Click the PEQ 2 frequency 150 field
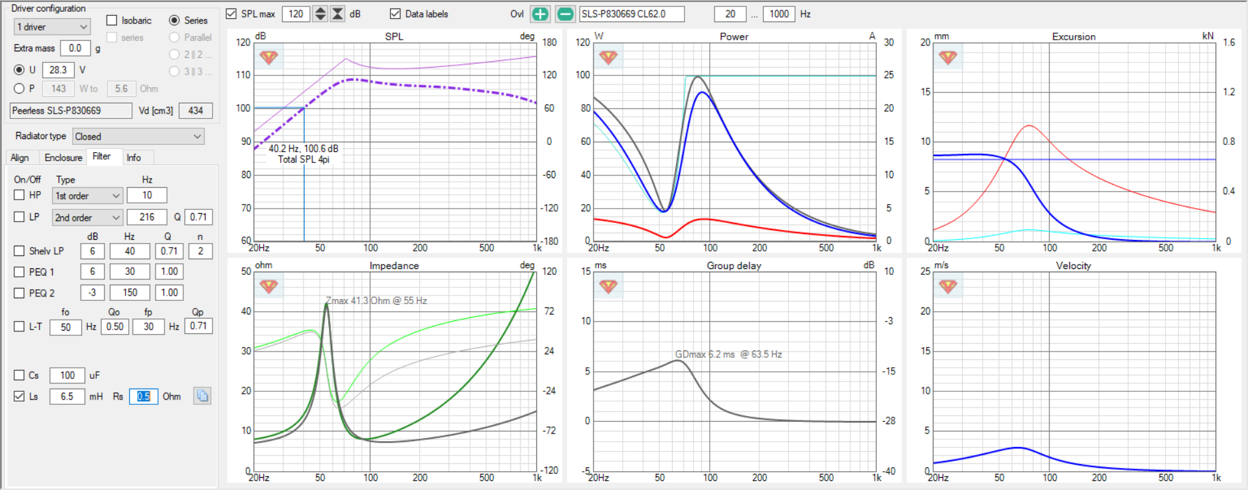 click(x=130, y=292)
